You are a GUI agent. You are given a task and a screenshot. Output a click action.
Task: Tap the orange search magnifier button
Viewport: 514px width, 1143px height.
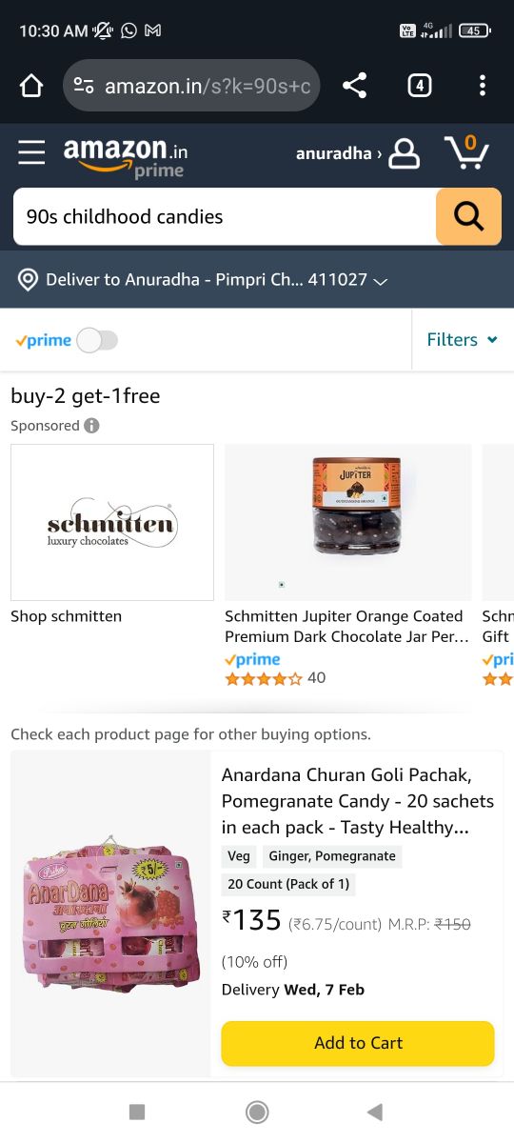(x=468, y=216)
